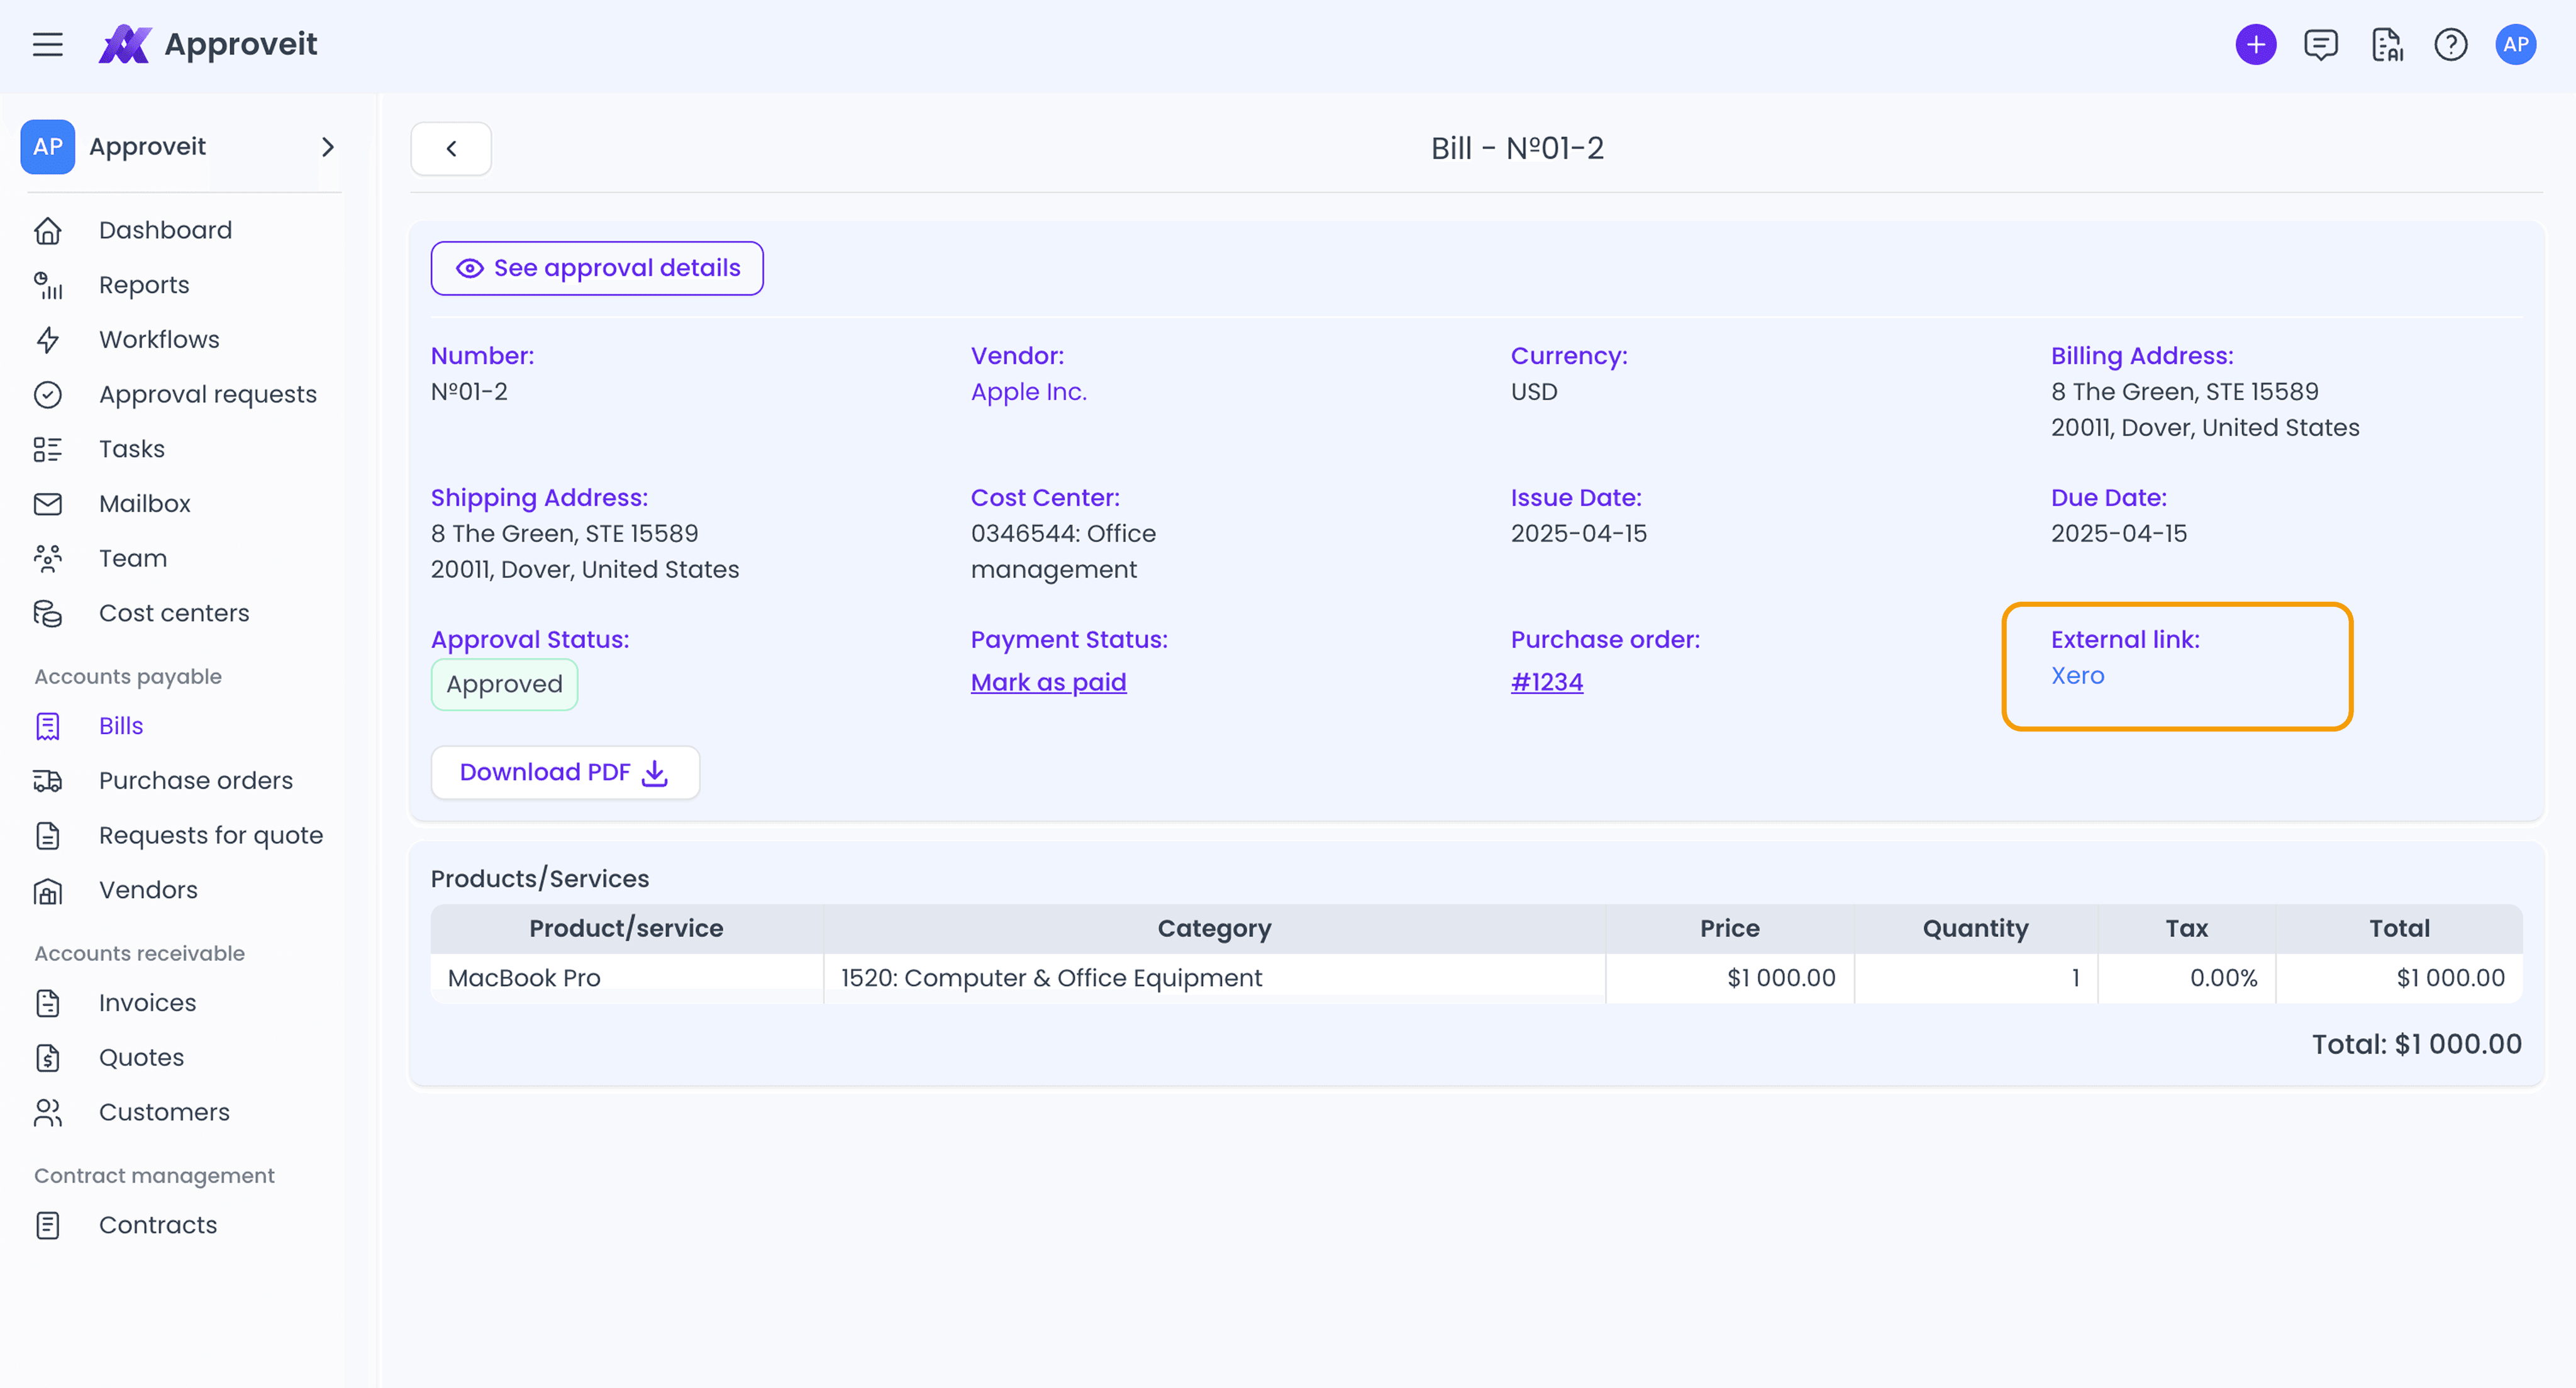Click the help question mark icon

(x=2451, y=44)
